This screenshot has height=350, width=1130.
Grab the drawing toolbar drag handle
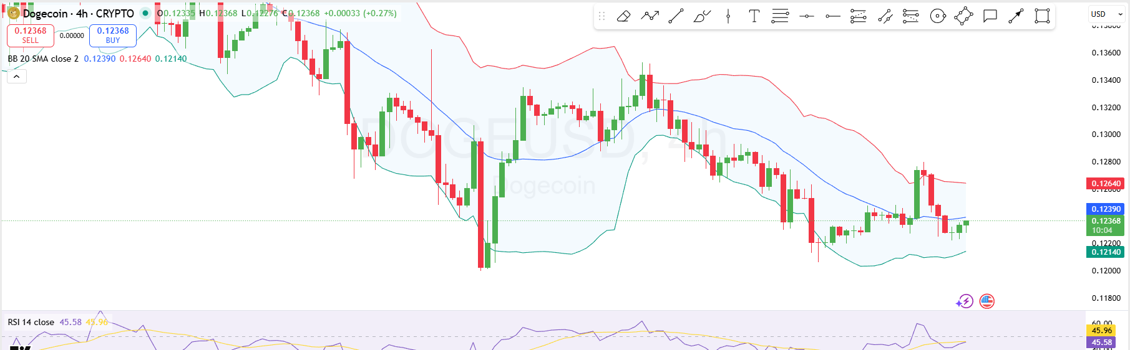[x=602, y=16]
